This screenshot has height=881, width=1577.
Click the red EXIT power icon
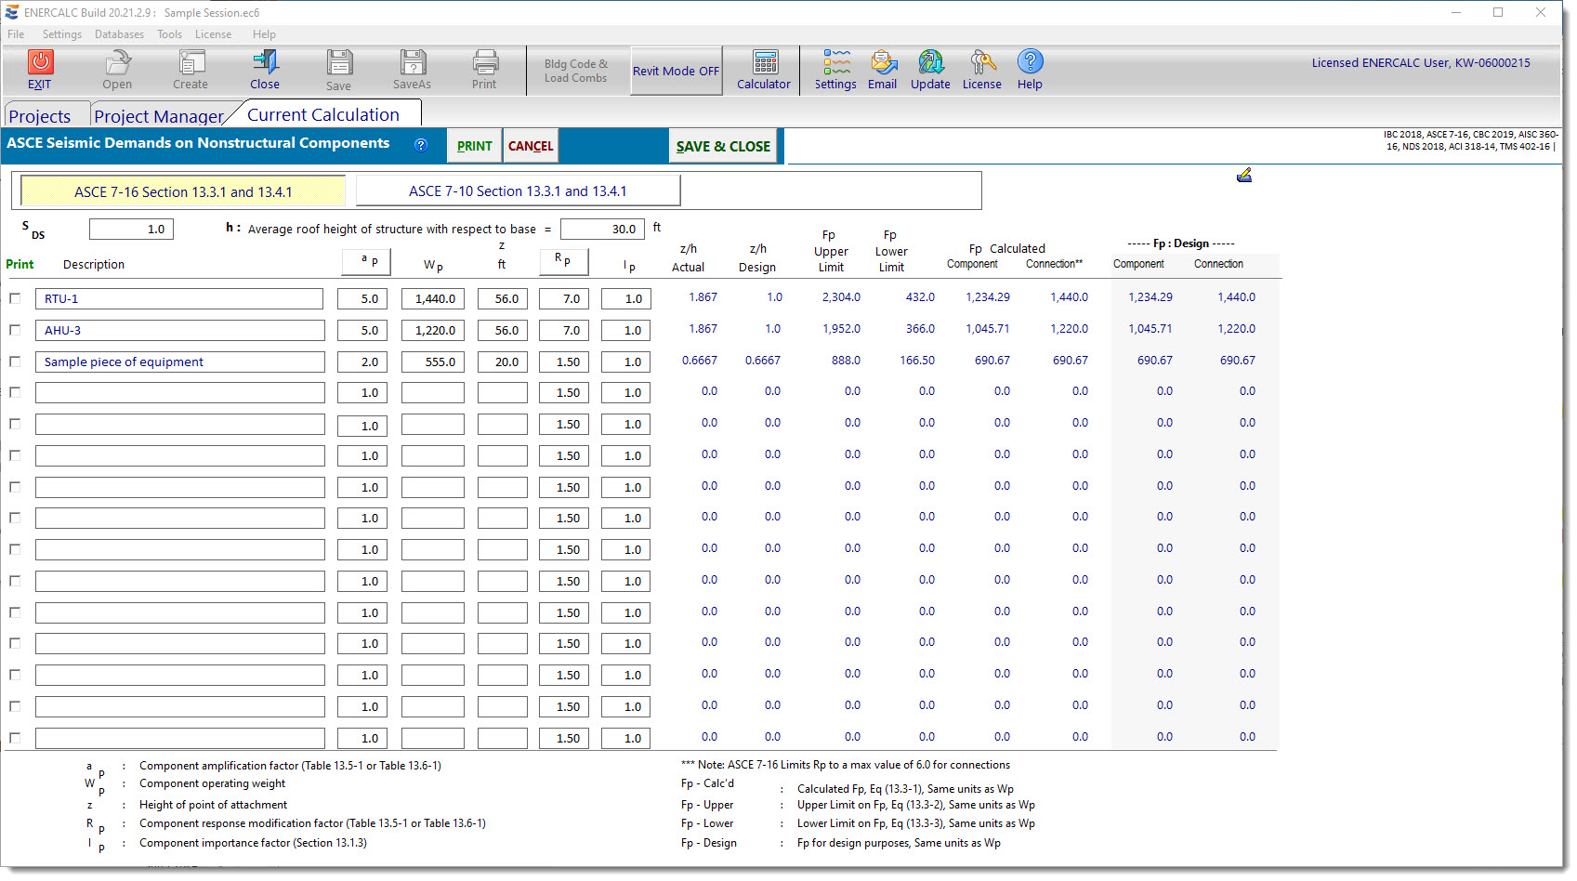[40, 63]
